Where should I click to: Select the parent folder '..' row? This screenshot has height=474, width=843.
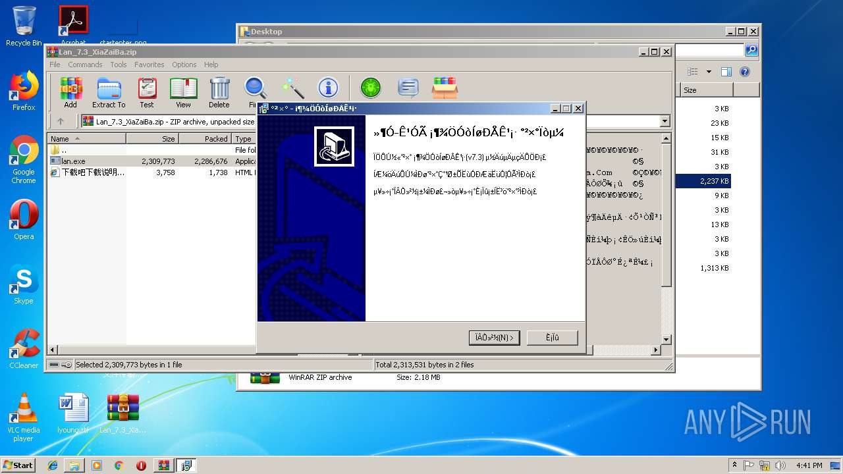click(x=152, y=150)
